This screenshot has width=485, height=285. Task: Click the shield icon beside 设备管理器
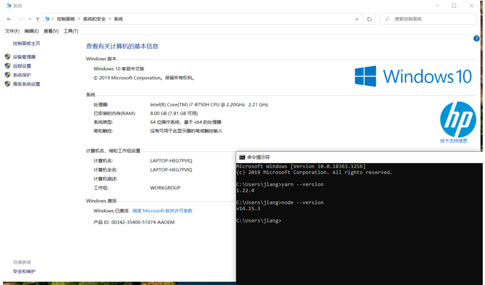click(8, 57)
